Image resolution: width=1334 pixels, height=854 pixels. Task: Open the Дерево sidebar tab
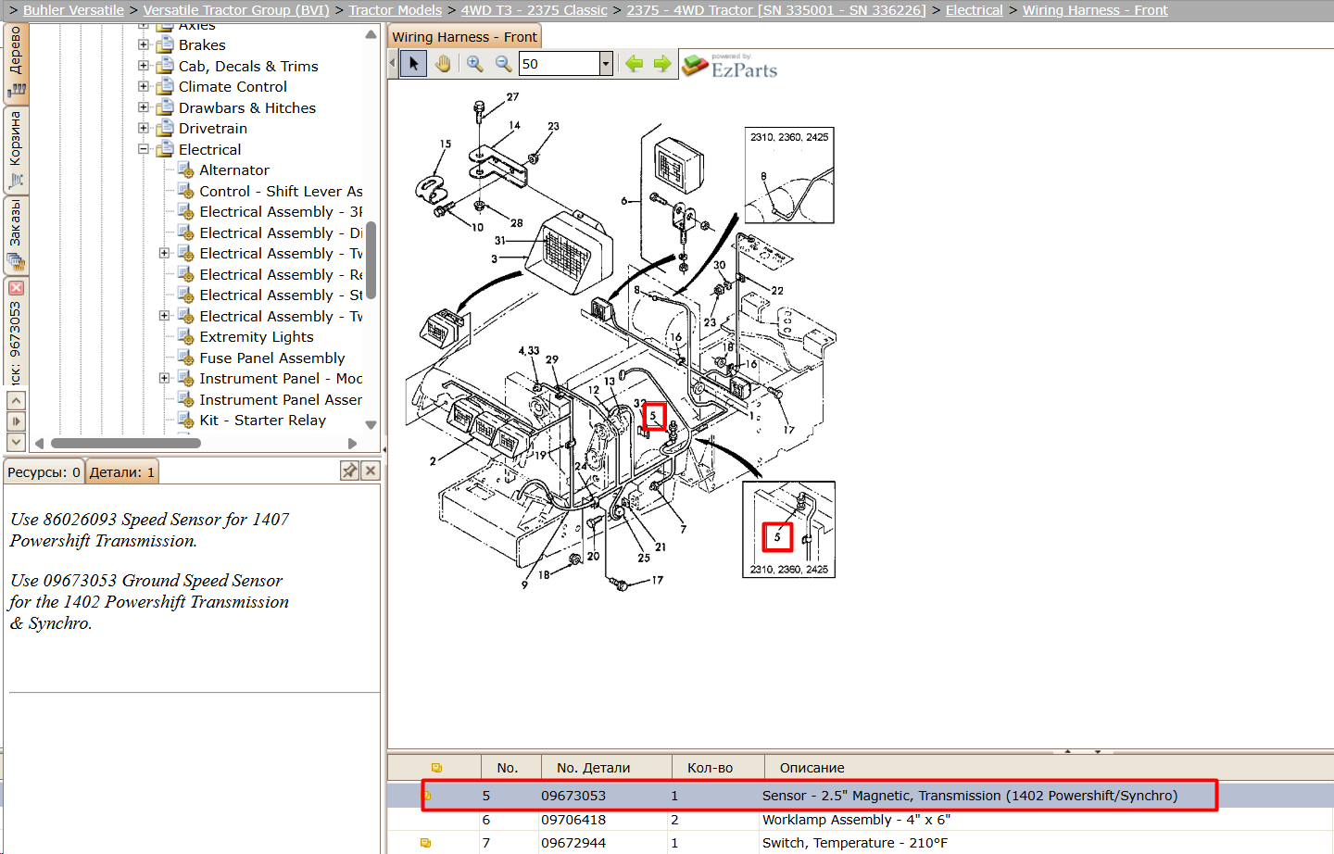point(16,62)
